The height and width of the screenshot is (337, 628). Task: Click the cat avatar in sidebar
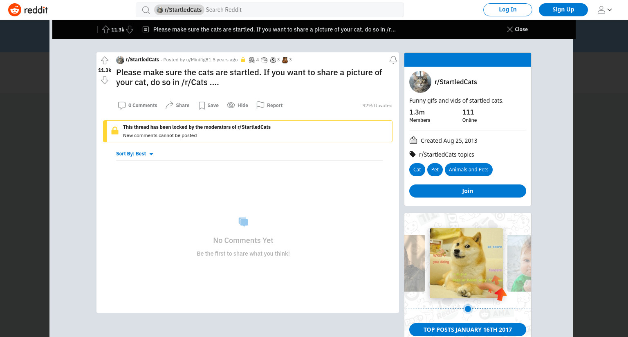[x=420, y=82]
